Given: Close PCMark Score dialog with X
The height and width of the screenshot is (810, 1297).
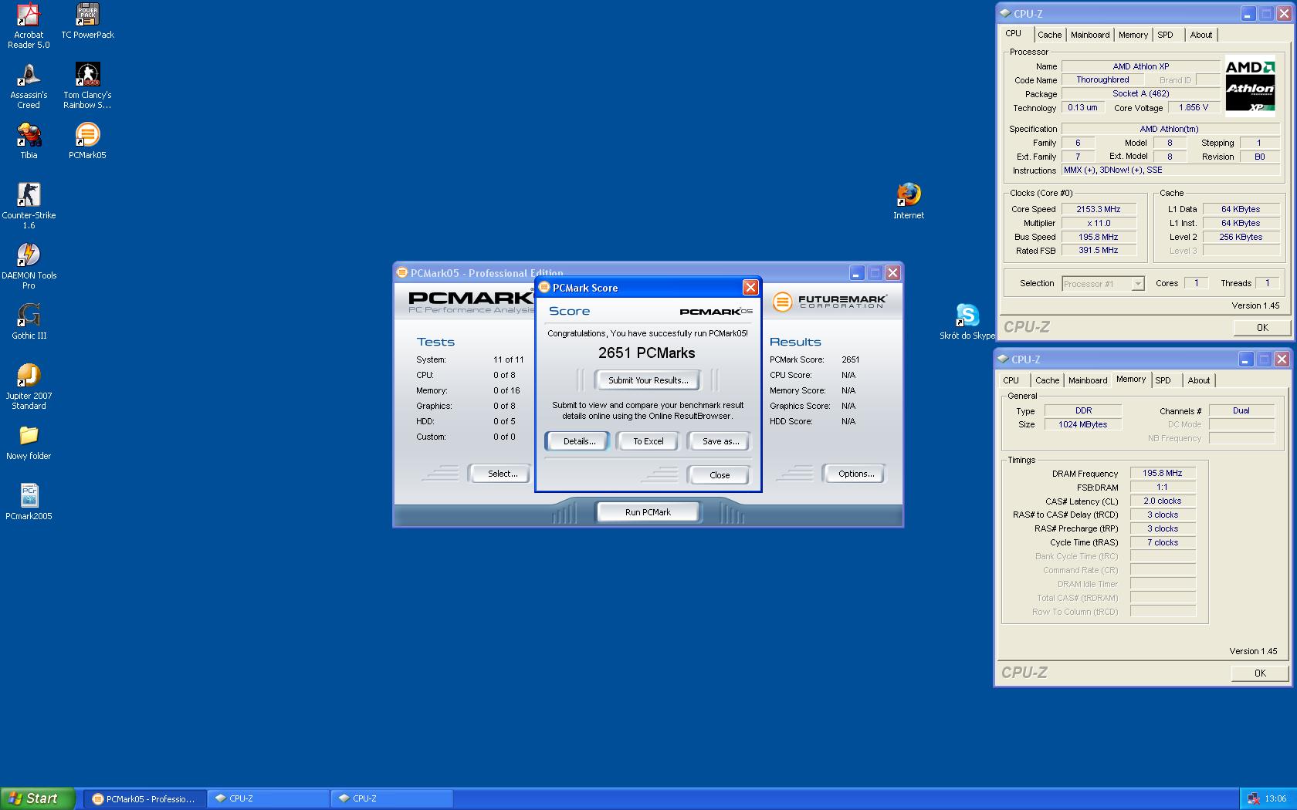Looking at the screenshot, I should pos(750,288).
